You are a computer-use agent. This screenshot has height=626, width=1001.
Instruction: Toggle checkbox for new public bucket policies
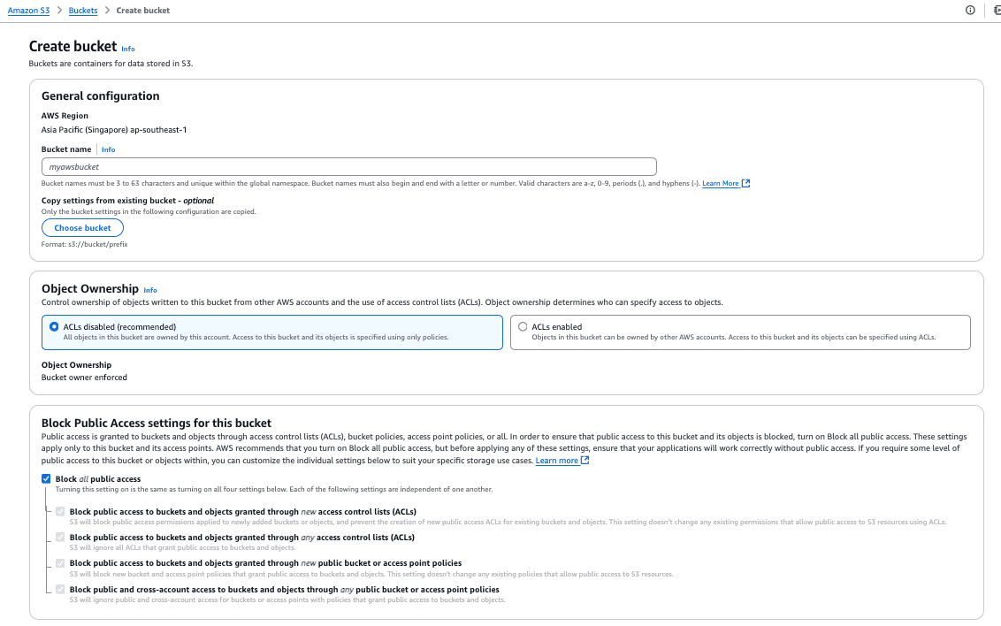click(x=60, y=562)
